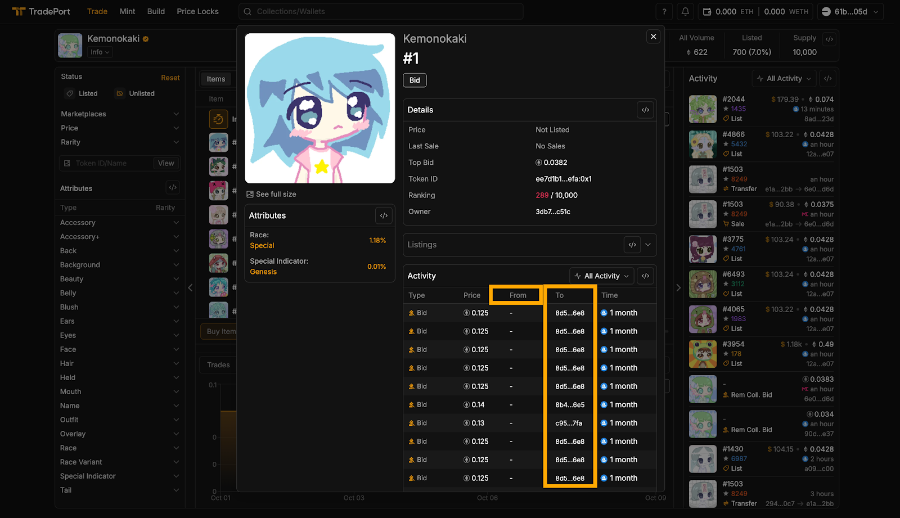Open the help question mark icon
Viewport: 900px width, 518px height.
pyautogui.click(x=664, y=11)
